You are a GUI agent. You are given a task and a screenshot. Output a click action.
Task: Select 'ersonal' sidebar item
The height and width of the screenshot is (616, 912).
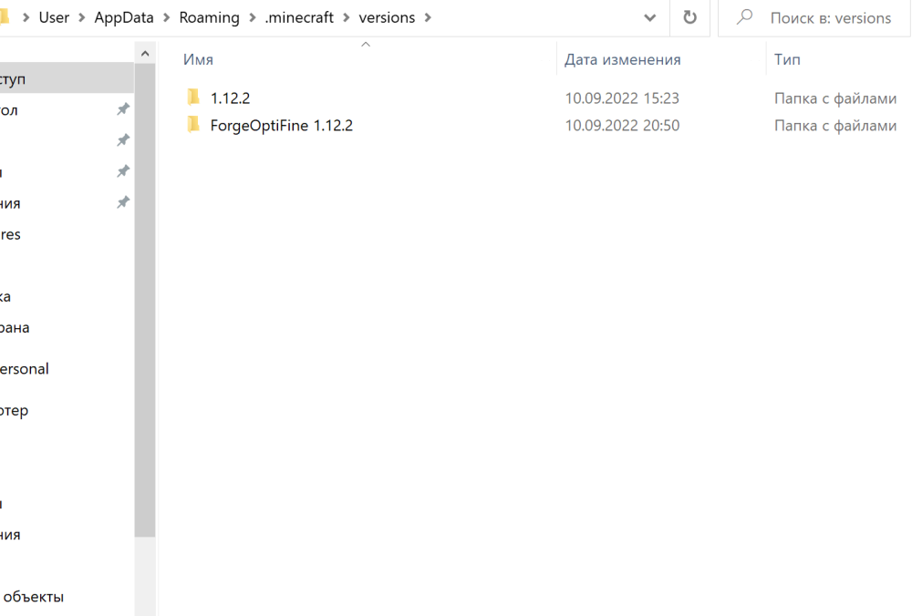25,368
